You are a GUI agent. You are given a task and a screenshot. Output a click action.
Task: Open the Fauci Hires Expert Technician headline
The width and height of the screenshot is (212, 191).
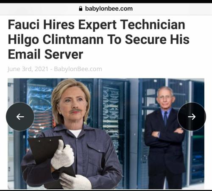[99, 39]
